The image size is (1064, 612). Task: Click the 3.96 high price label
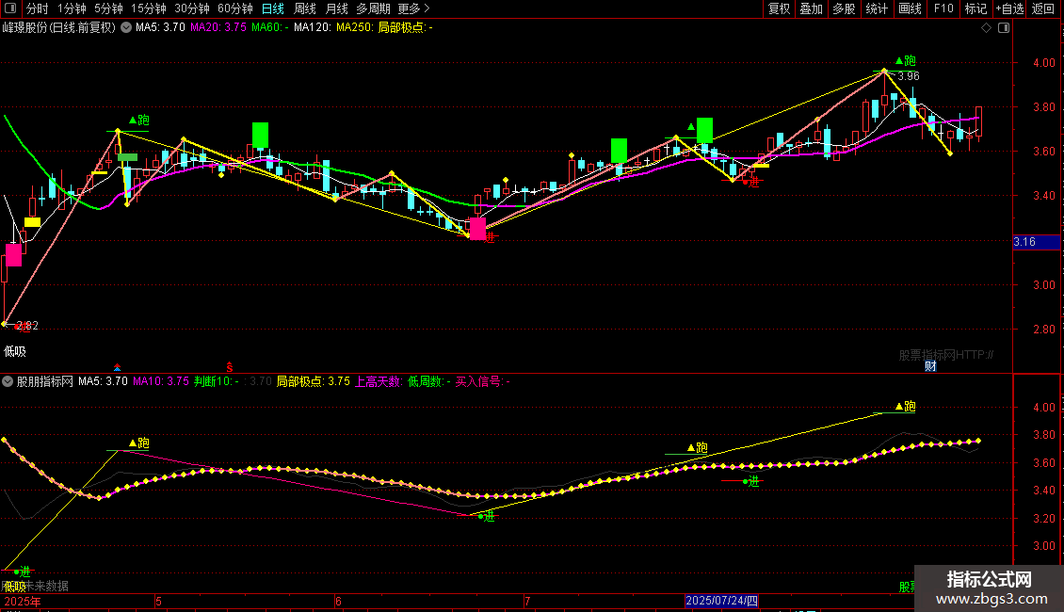(x=909, y=76)
